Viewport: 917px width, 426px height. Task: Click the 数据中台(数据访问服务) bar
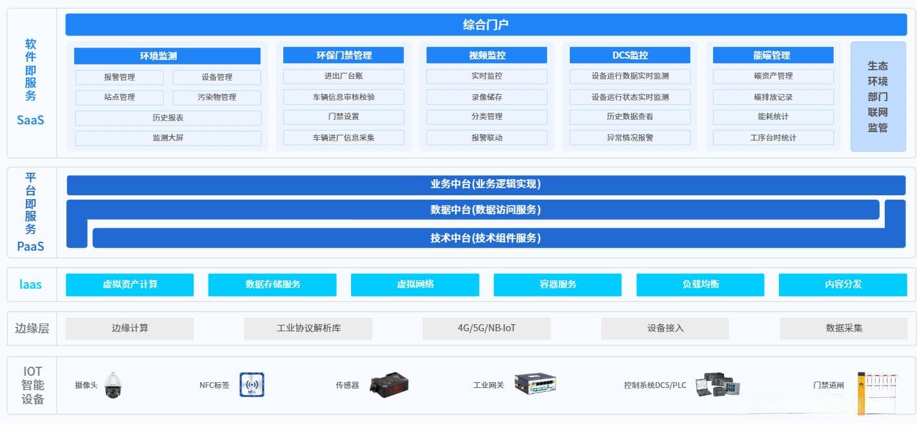point(485,209)
